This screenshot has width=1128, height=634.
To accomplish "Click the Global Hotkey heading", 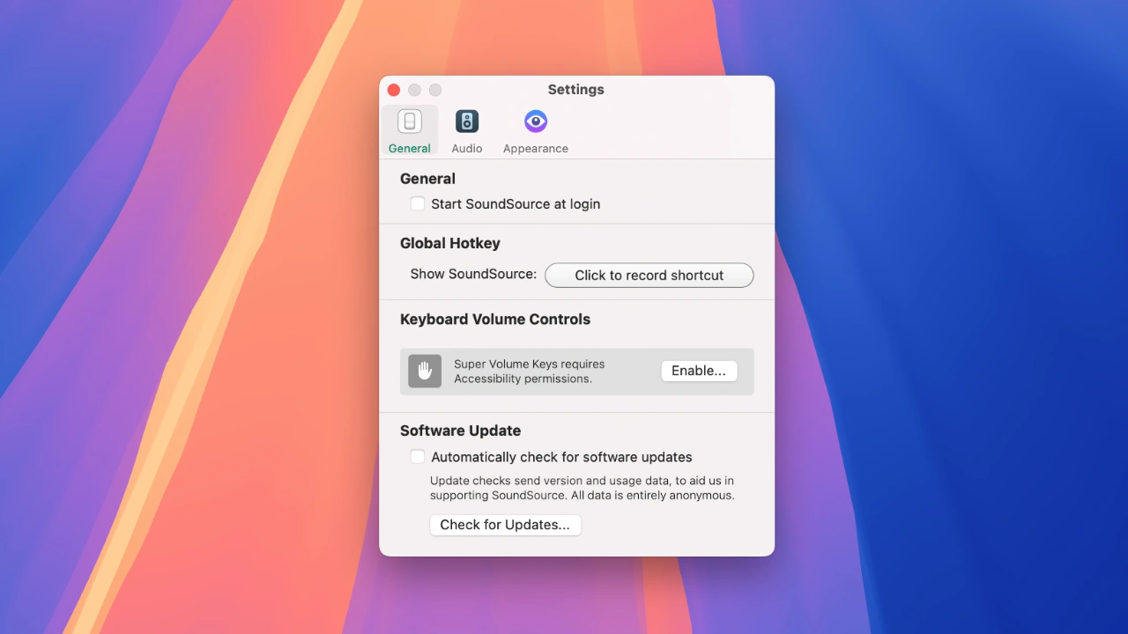I will [450, 243].
